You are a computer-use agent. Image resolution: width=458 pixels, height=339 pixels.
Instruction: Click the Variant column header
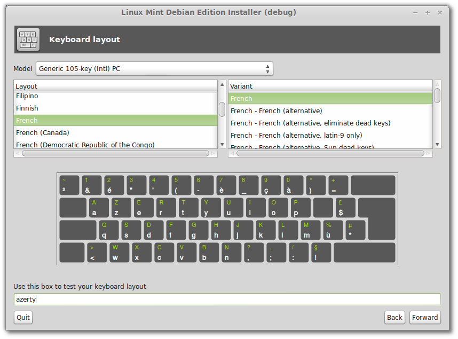point(330,86)
